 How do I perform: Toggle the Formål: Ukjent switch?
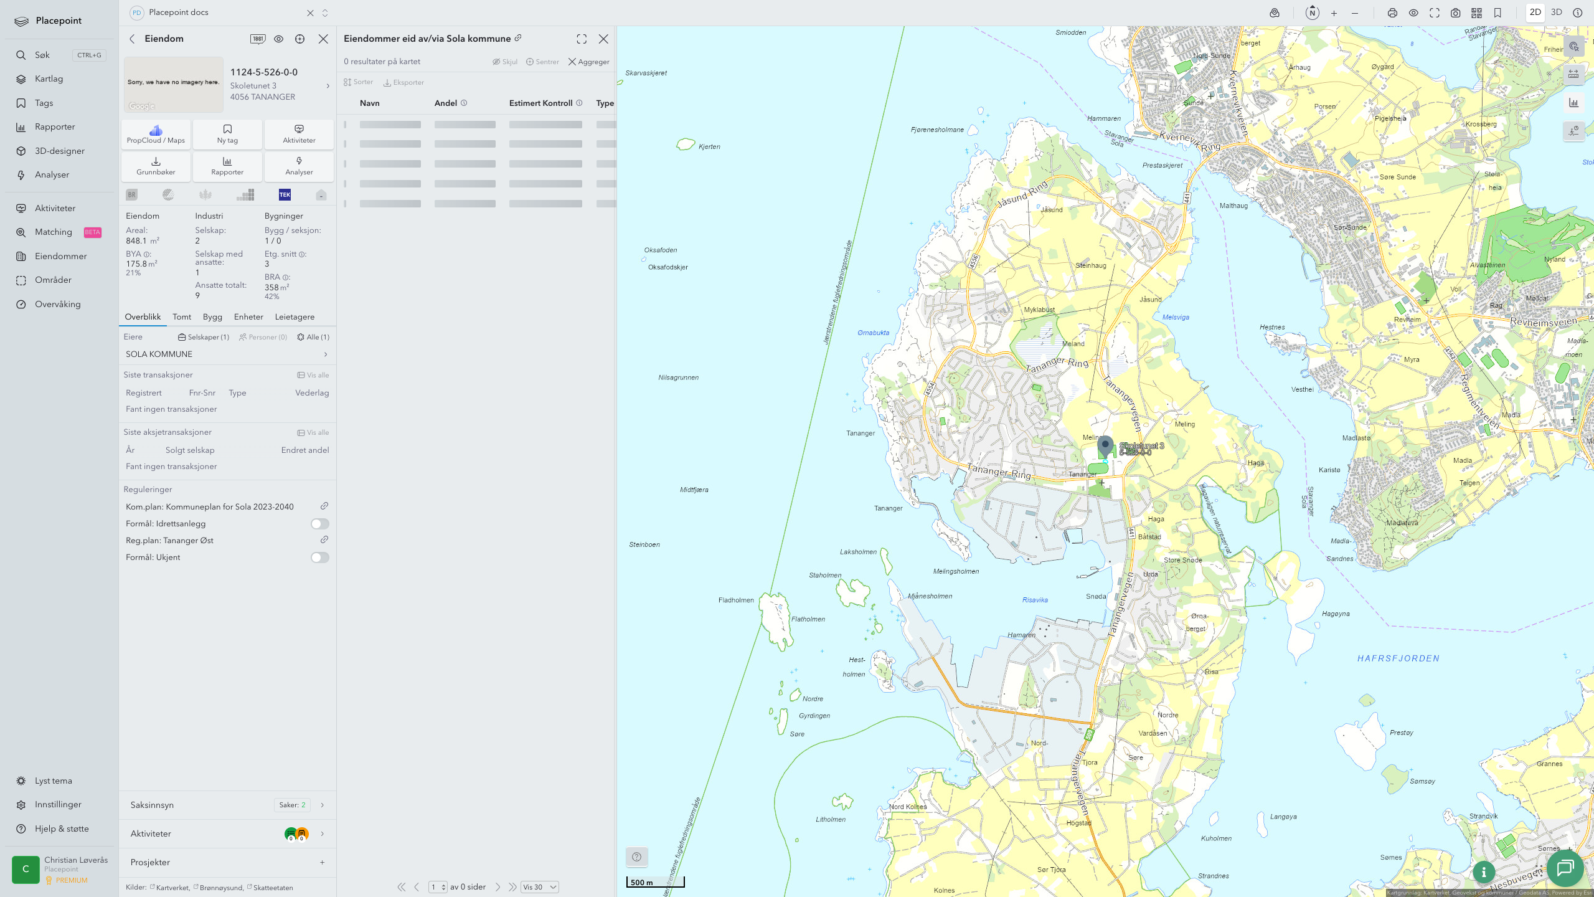pos(320,558)
